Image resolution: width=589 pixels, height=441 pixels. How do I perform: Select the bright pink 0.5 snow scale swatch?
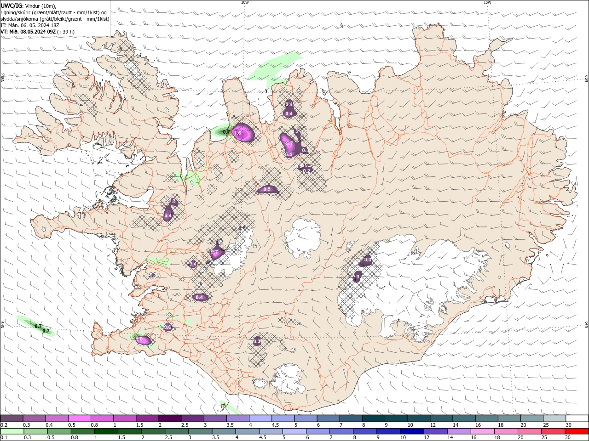pos(79,418)
